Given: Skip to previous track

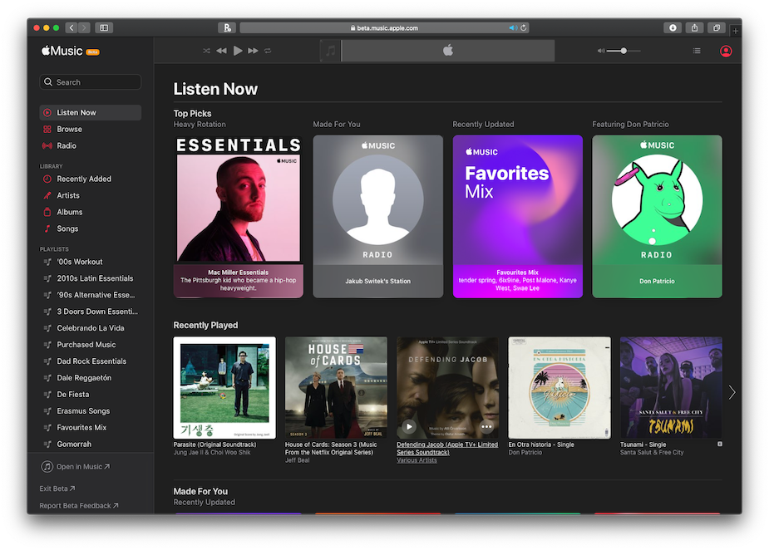Looking at the screenshot, I should point(222,51).
